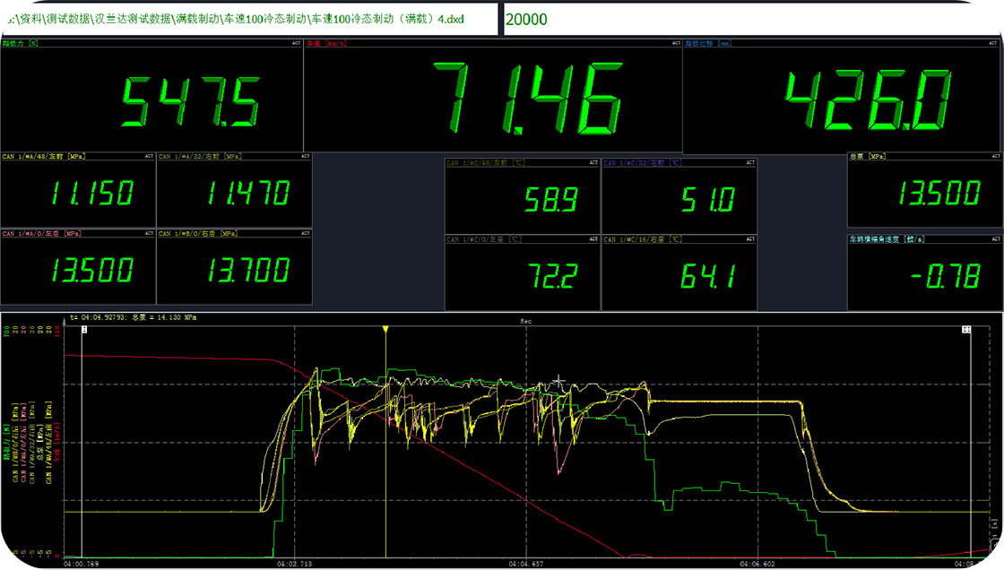Select the yellow triangle time cursor marker
Screen dimensions: 1004x570
pyautogui.click(x=385, y=330)
